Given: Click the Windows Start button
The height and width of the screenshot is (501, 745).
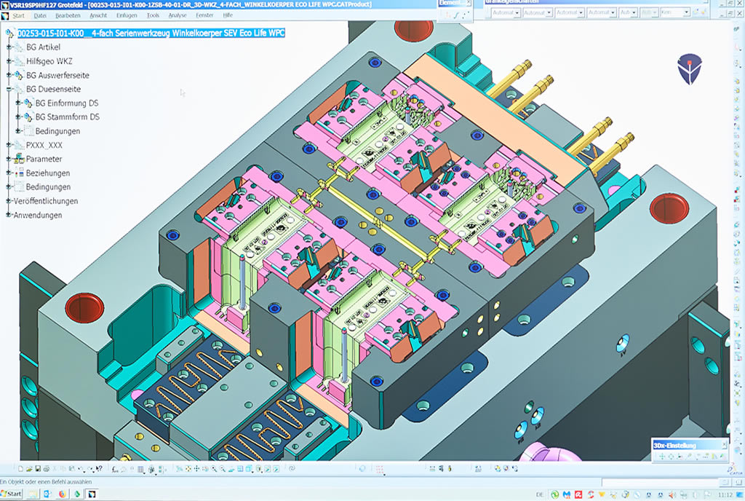Looking at the screenshot, I should point(12,494).
